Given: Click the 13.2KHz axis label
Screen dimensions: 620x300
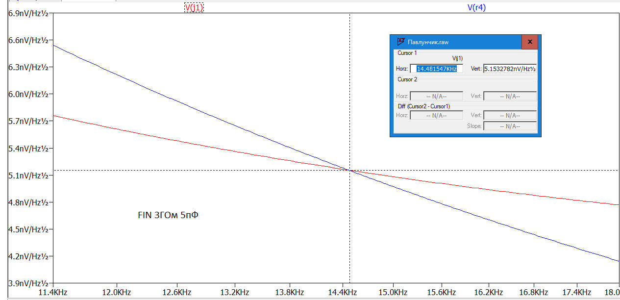Looking at the screenshot, I should [x=234, y=292].
